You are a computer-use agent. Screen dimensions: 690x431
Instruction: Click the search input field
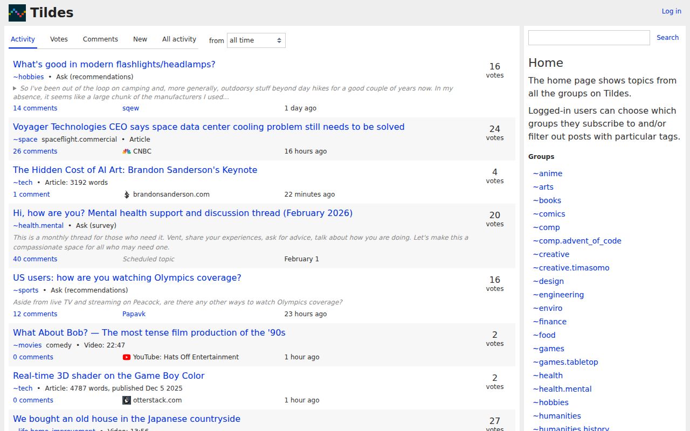pyautogui.click(x=589, y=37)
